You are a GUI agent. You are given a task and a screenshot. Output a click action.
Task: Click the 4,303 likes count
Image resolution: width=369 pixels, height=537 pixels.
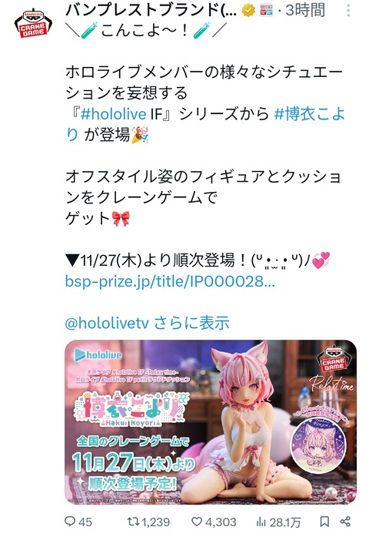point(221,522)
